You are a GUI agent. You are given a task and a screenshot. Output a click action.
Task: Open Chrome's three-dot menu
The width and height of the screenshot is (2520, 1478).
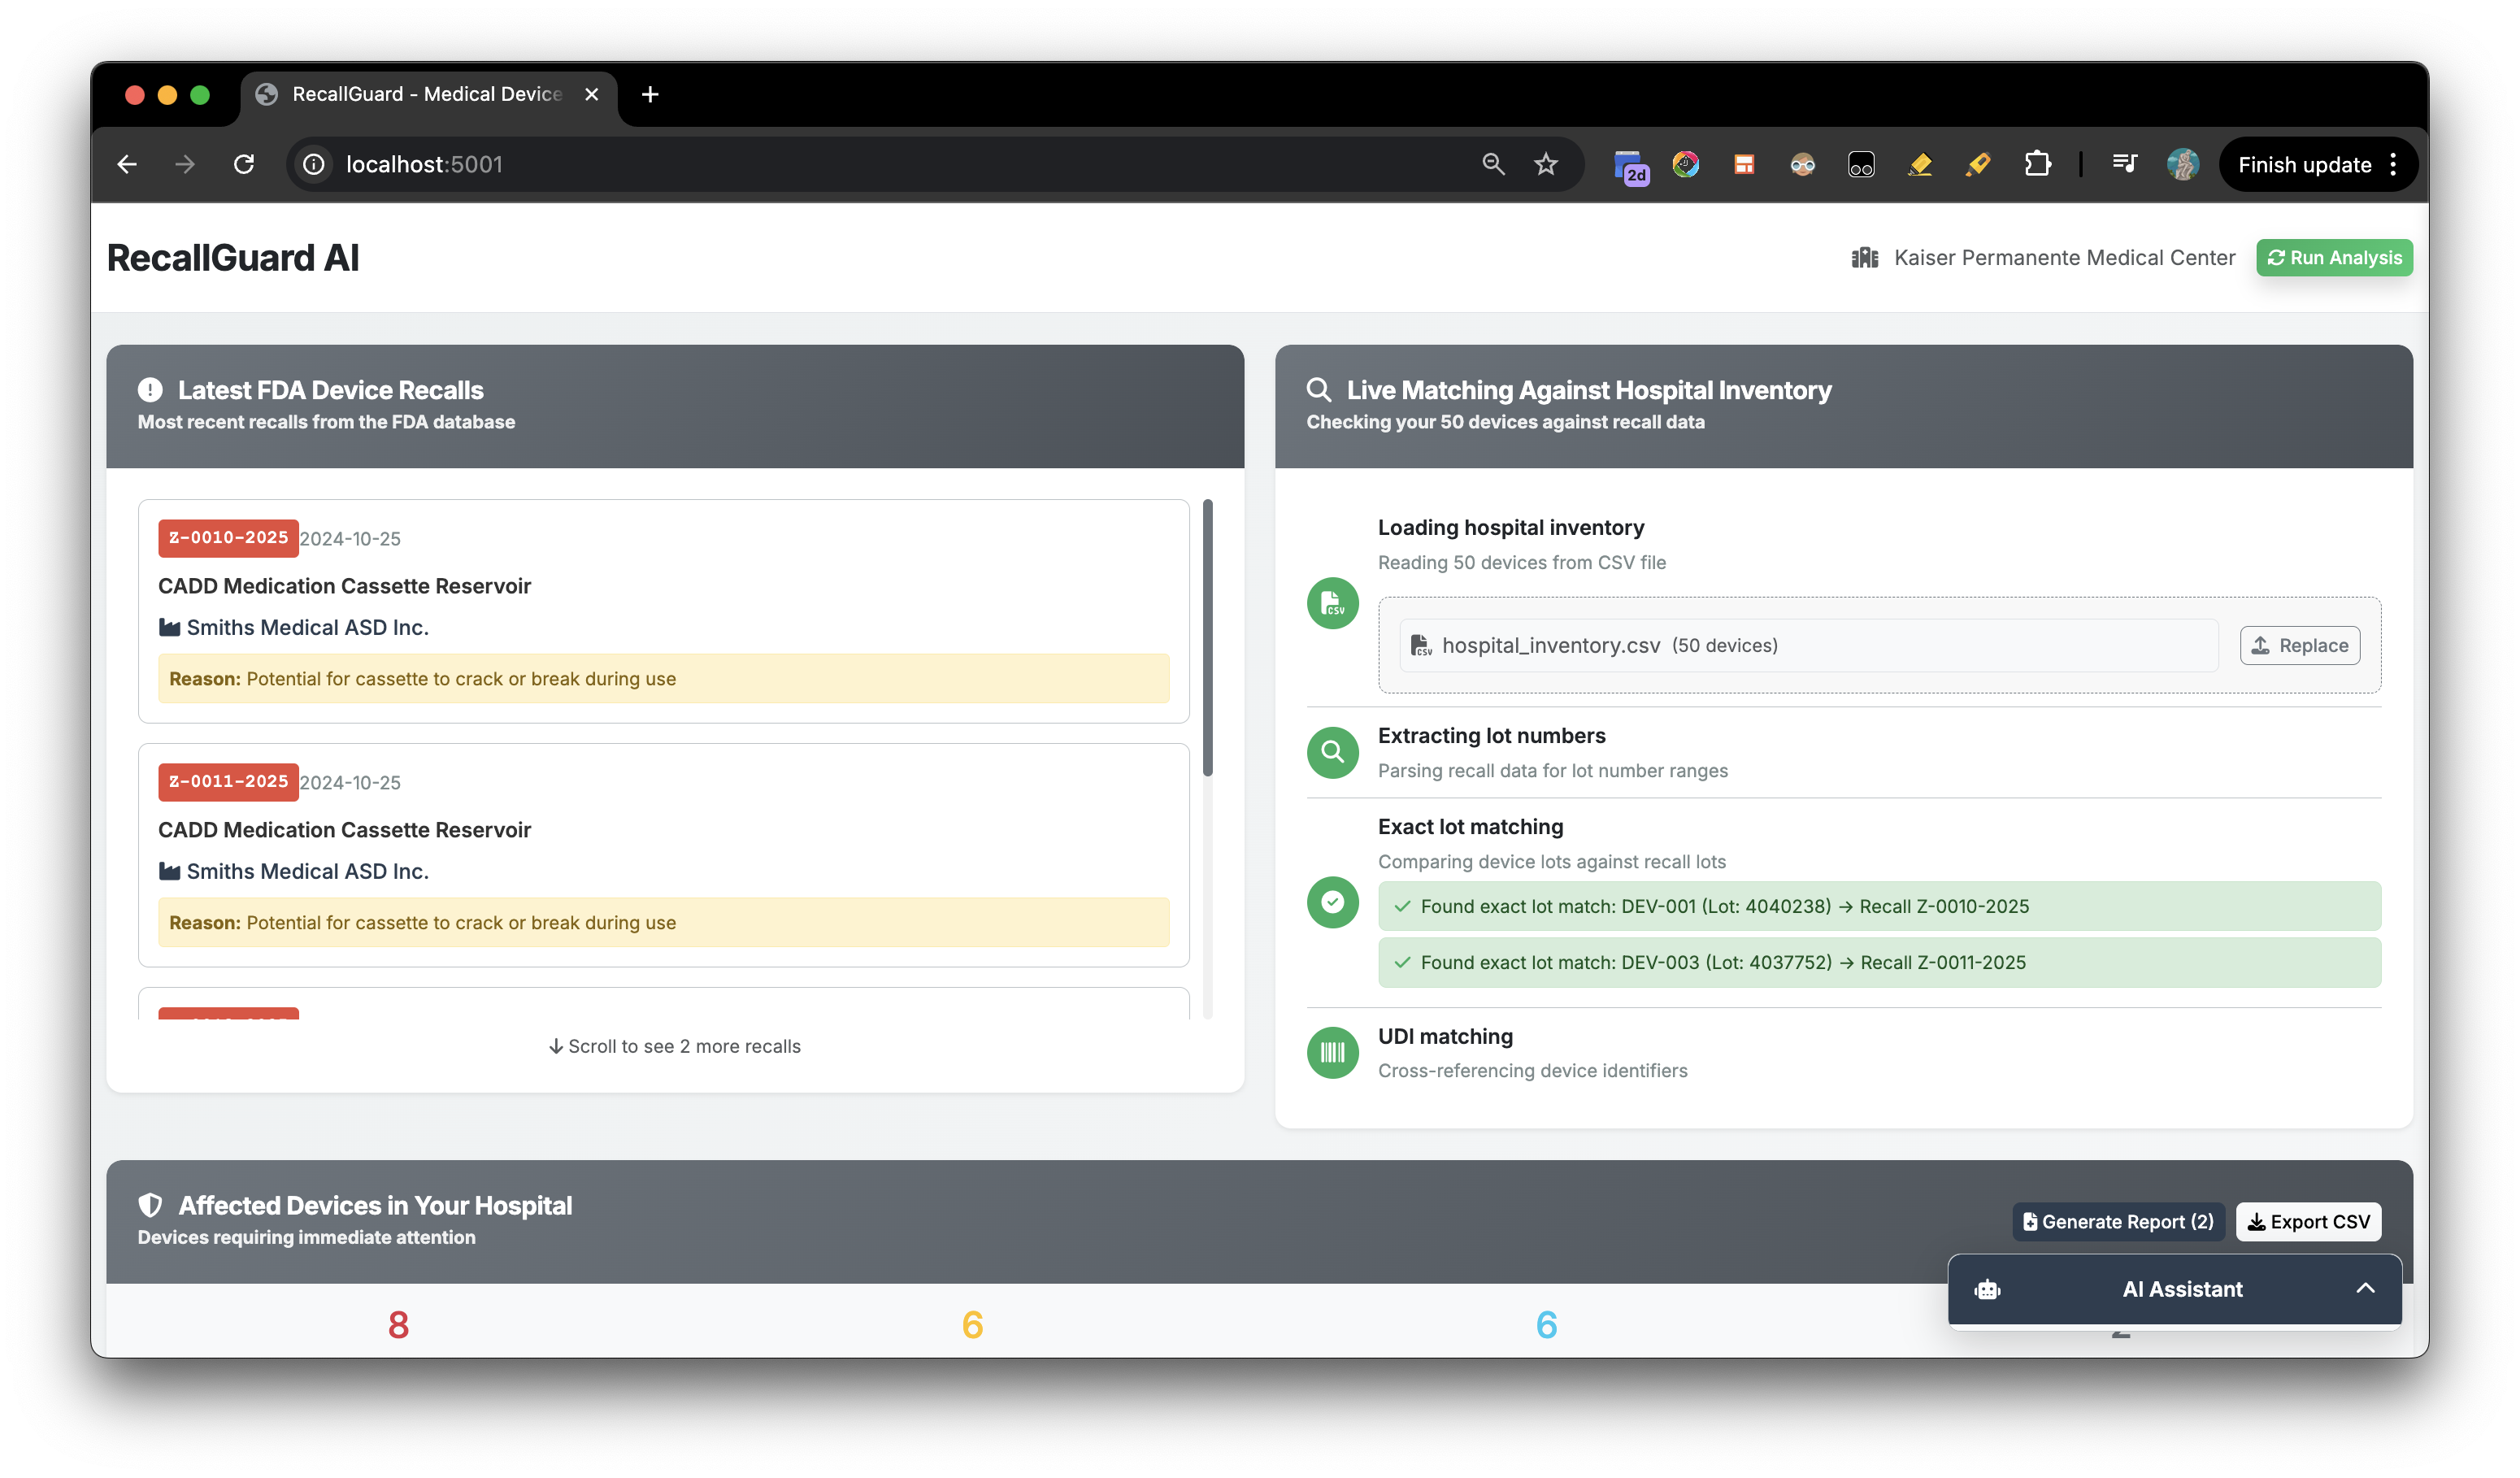pyautogui.click(x=2393, y=164)
